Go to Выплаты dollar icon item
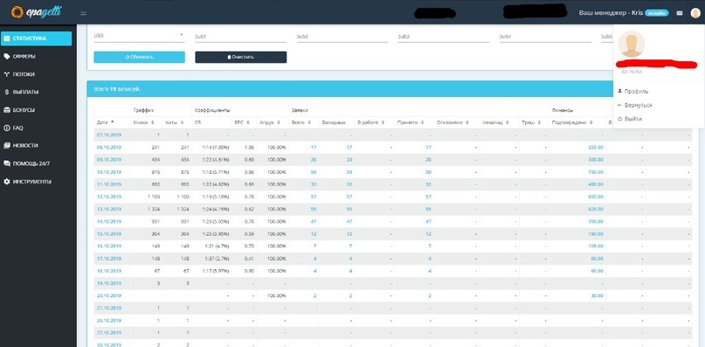 point(7,92)
